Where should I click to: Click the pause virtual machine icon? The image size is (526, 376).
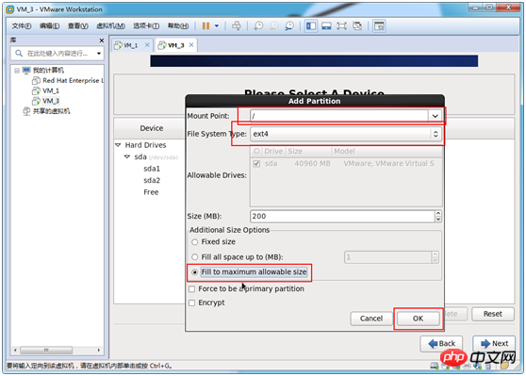pyautogui.click(x=205, y=25)
